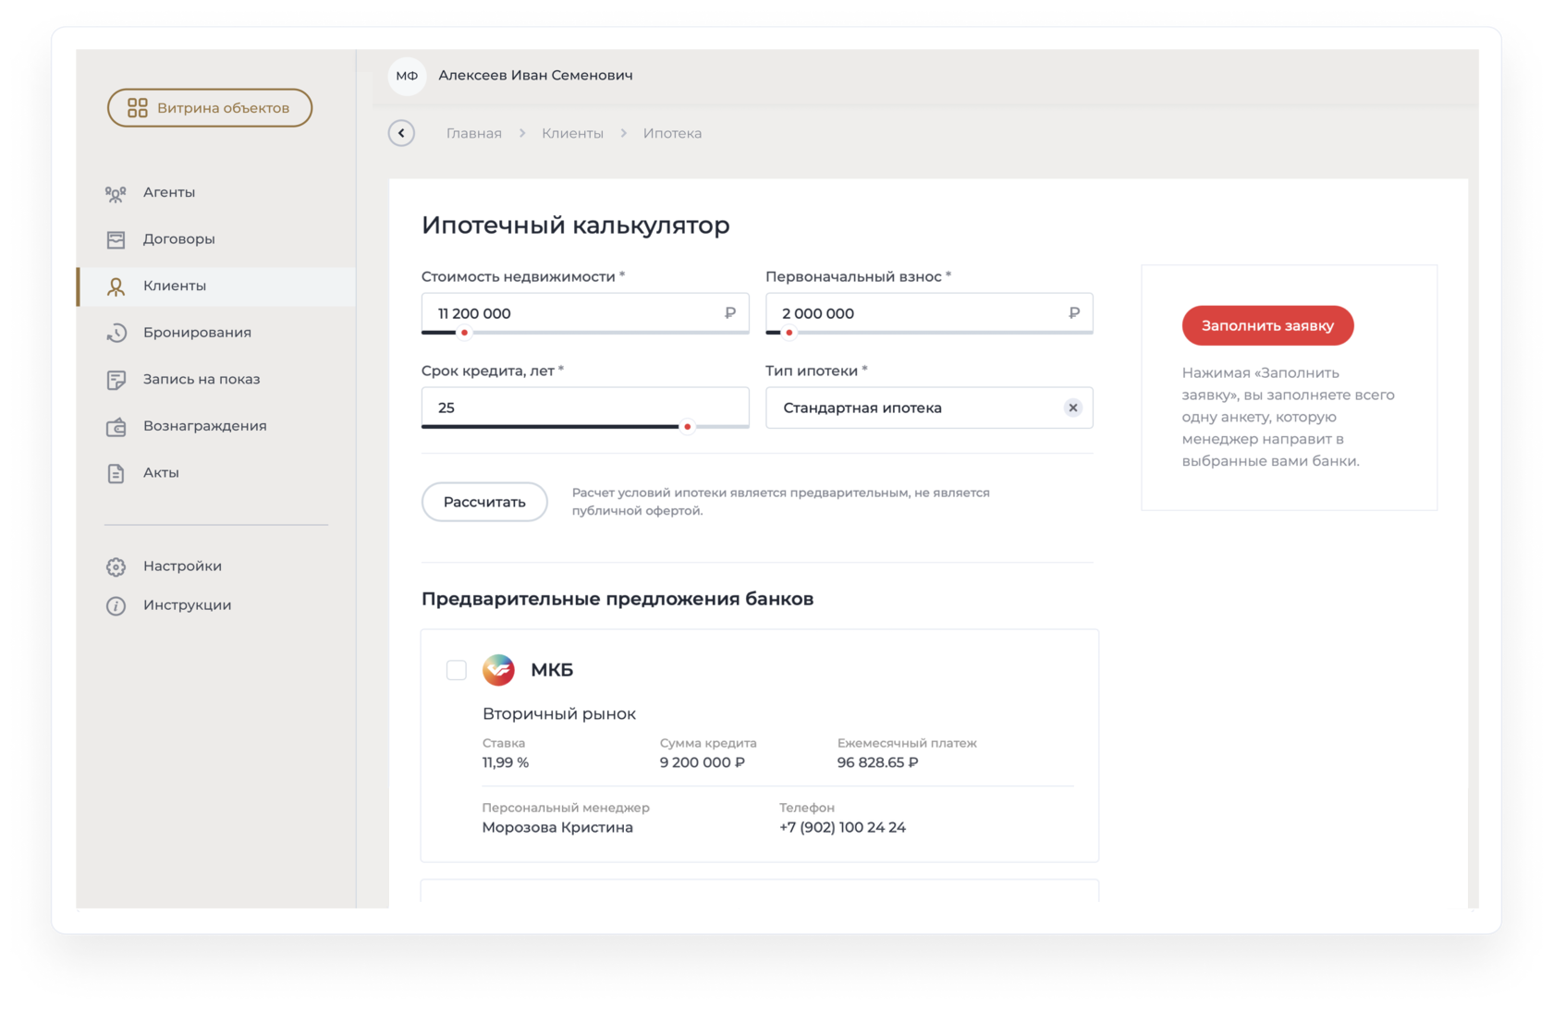This screenshot has width=1553, height=1010.
Task: Clear the Тип ипотеки selection
Action: pos(1072,408)
